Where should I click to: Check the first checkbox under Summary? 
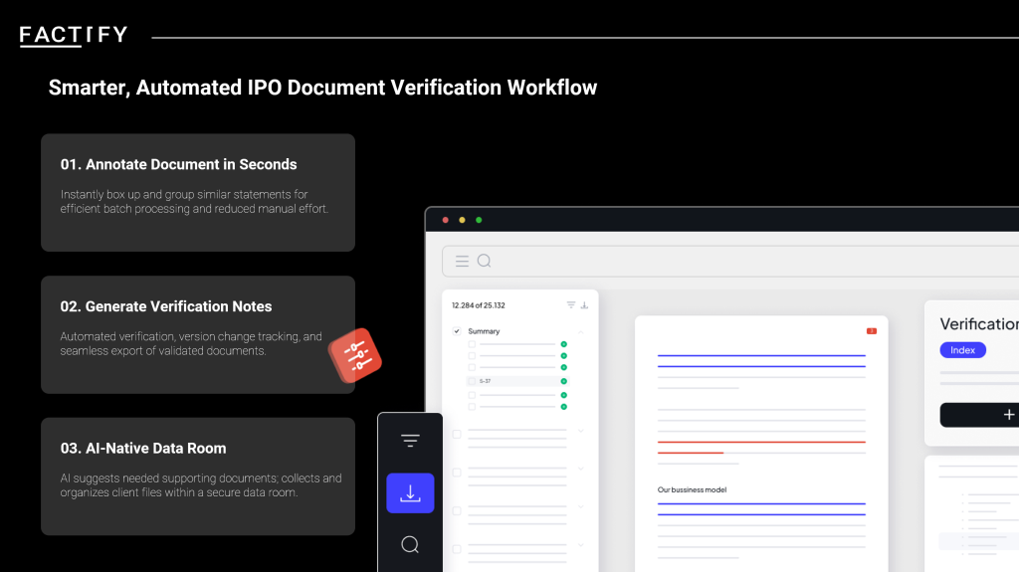pos(472,344)
